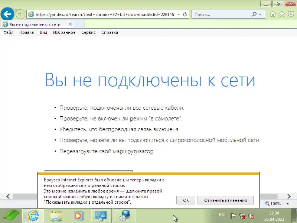Screen dimensions: 297x223
Task: Open the clock showing 22:34
Action: coord(274,216)
